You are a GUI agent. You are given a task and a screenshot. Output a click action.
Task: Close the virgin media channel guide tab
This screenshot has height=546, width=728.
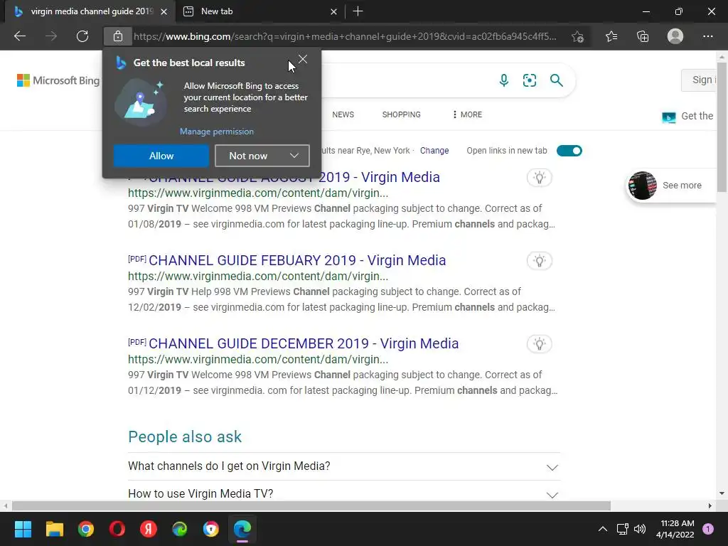164,11
